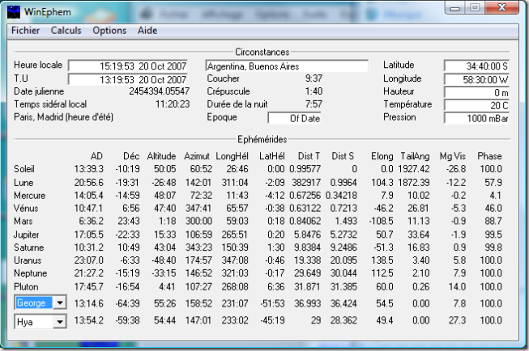Viewport: 529px width, 351px height.
Task: Close the WinEphem window
Action: tap(502, 9)
